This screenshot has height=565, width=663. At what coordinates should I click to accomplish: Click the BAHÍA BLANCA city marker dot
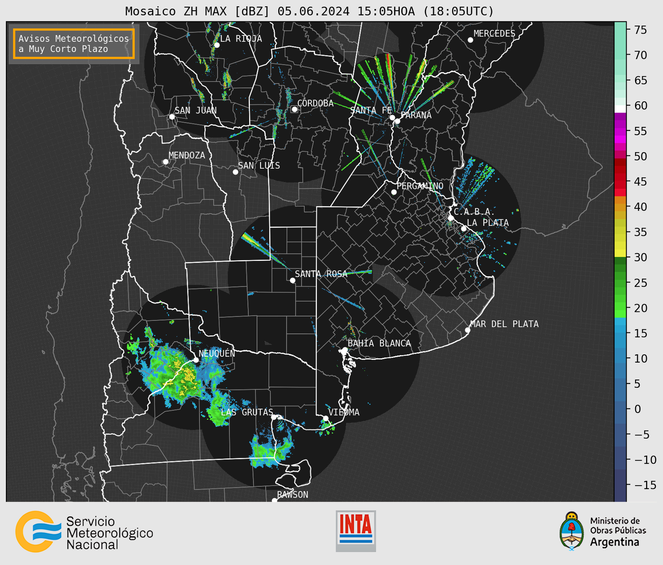345,350
